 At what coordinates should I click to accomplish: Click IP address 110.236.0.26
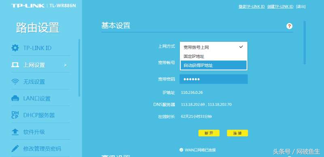[x=192, y=92]
